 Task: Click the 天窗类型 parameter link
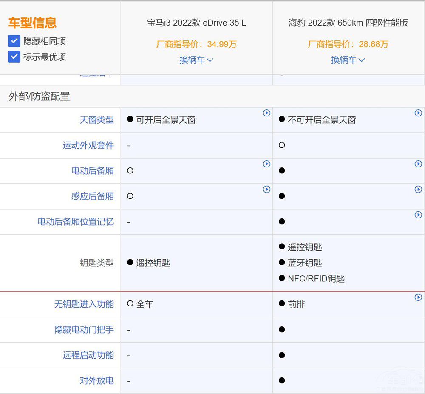coord(96,120)
